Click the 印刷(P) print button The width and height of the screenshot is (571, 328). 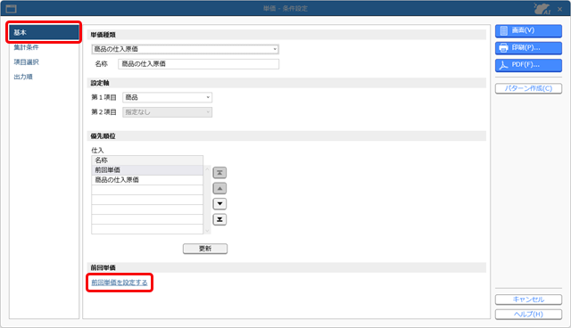click(x=528, y=48)
